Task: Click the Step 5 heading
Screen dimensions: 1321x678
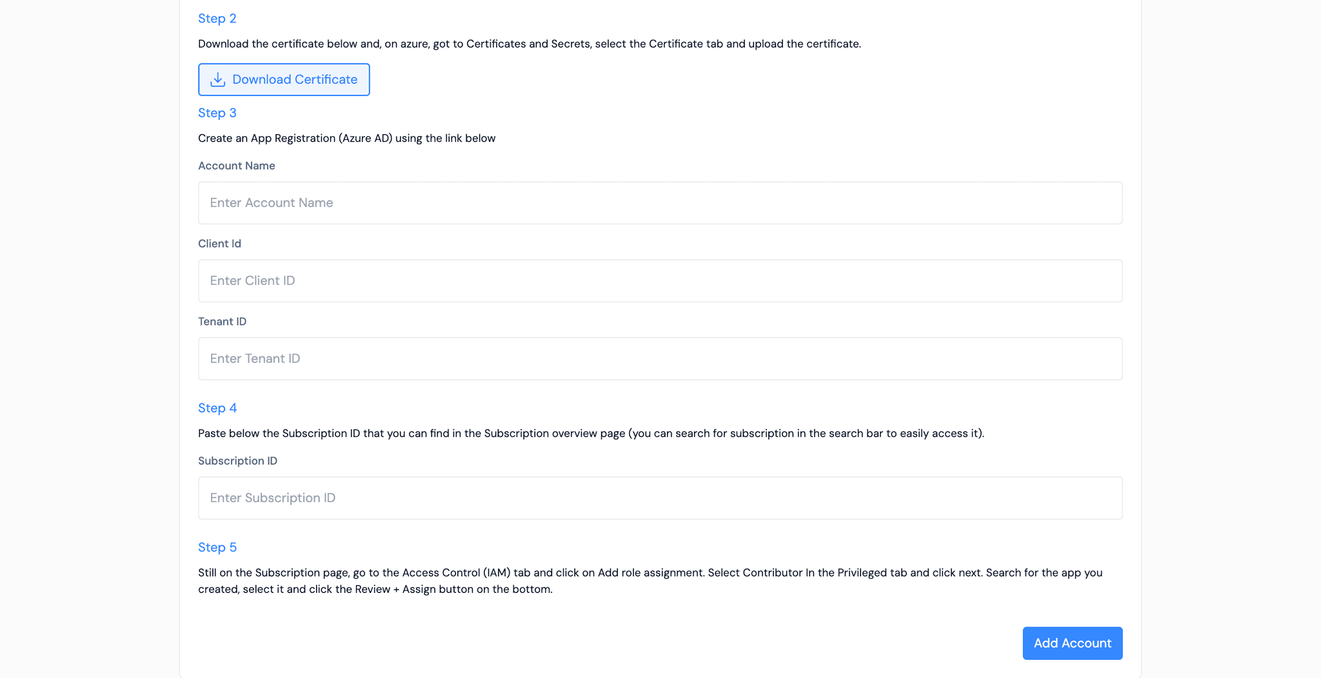Action: click(x=217, y=547)
